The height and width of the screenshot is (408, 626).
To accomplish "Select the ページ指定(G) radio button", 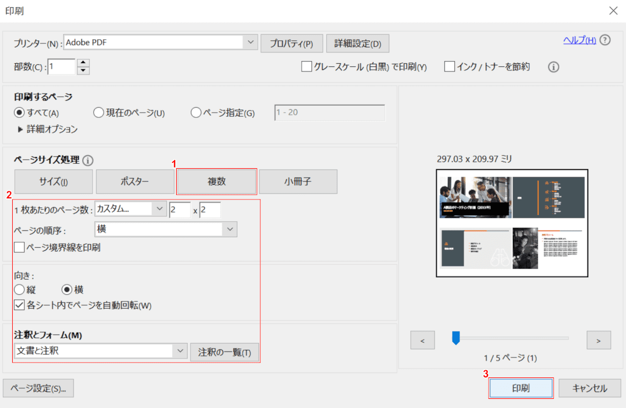I will [196, 113].
